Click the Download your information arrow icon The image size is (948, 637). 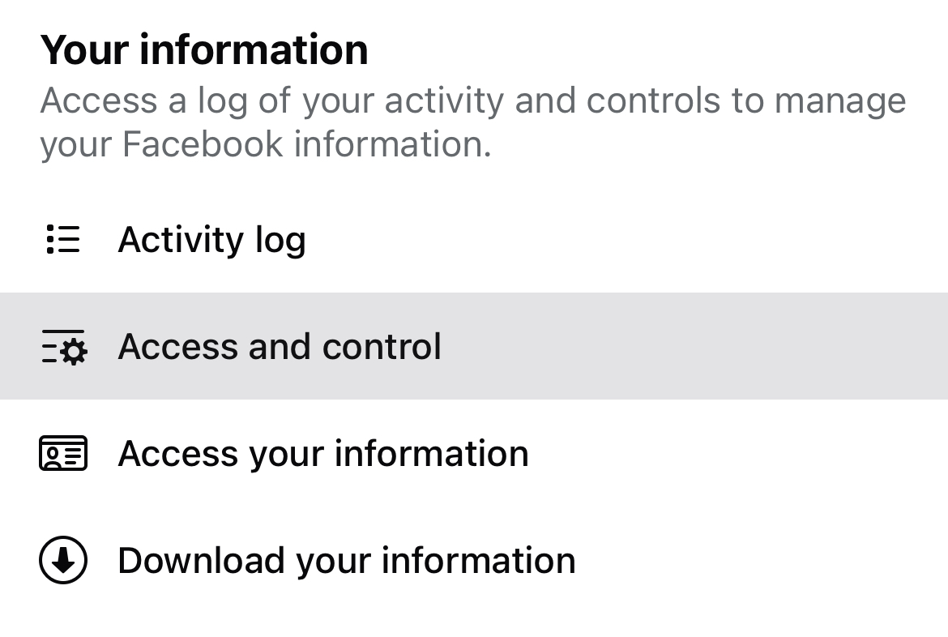[62, 560]
